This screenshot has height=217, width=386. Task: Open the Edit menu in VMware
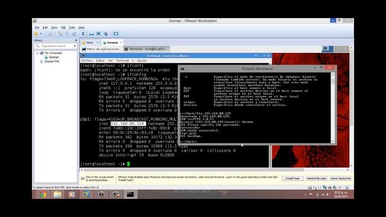tap(45, 28)
